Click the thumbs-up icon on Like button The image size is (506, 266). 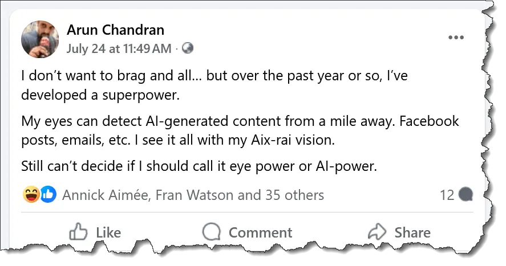coord(78,232)
